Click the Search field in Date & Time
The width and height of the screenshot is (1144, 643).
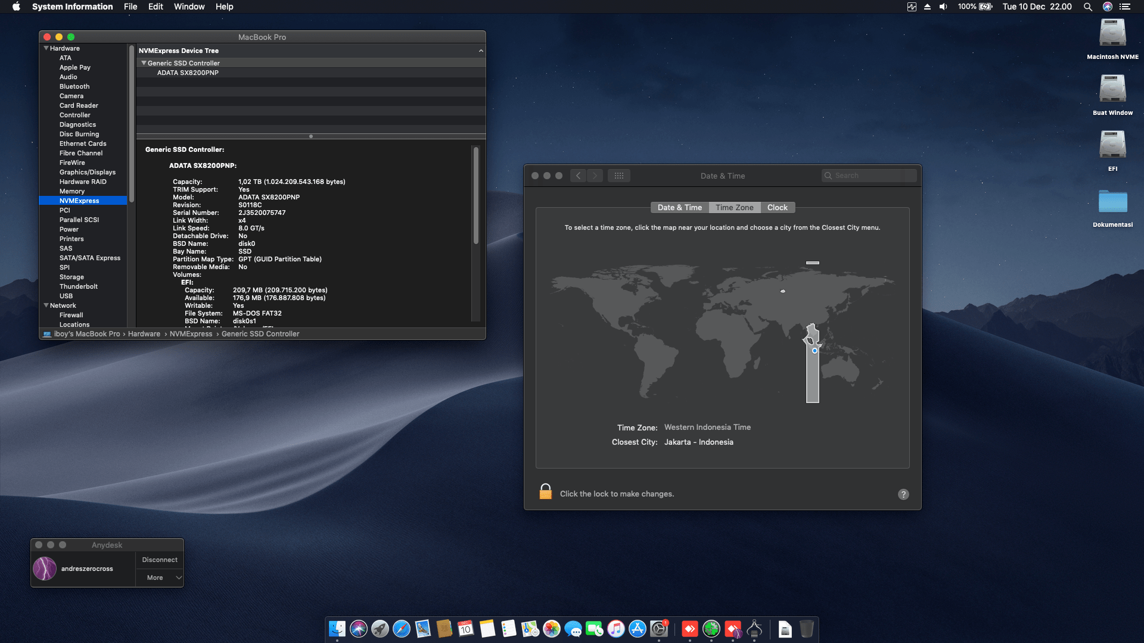click(869, 176)
